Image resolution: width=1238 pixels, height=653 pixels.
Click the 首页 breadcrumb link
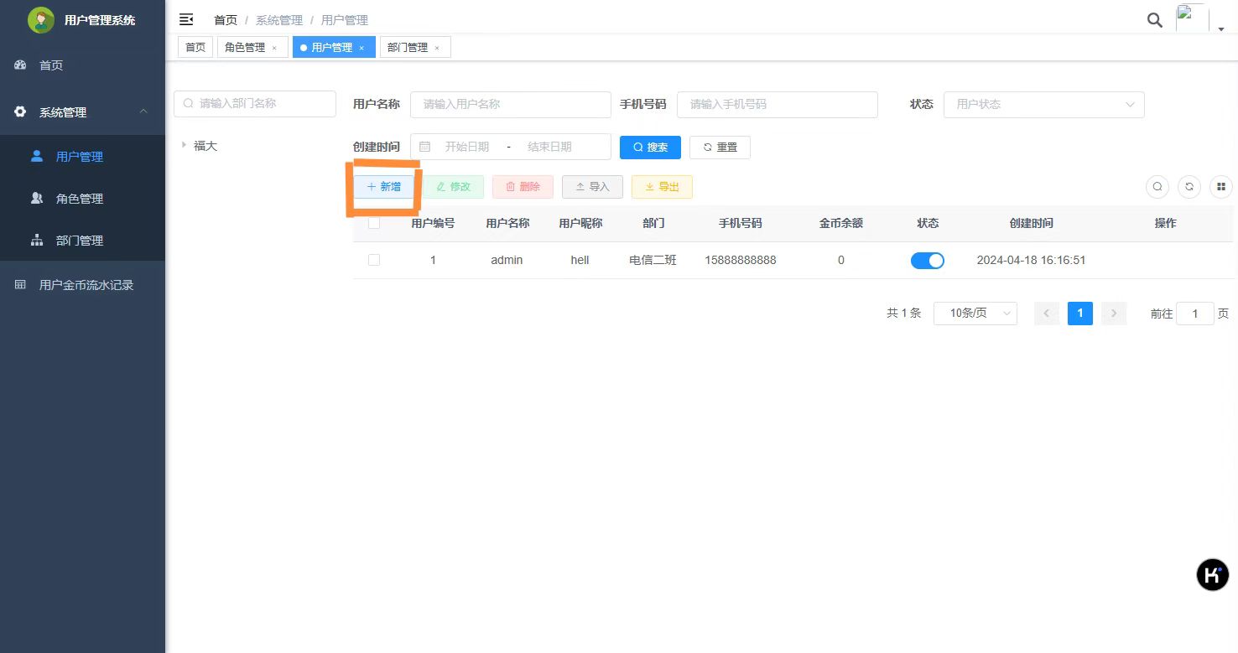tap(226, 20)
